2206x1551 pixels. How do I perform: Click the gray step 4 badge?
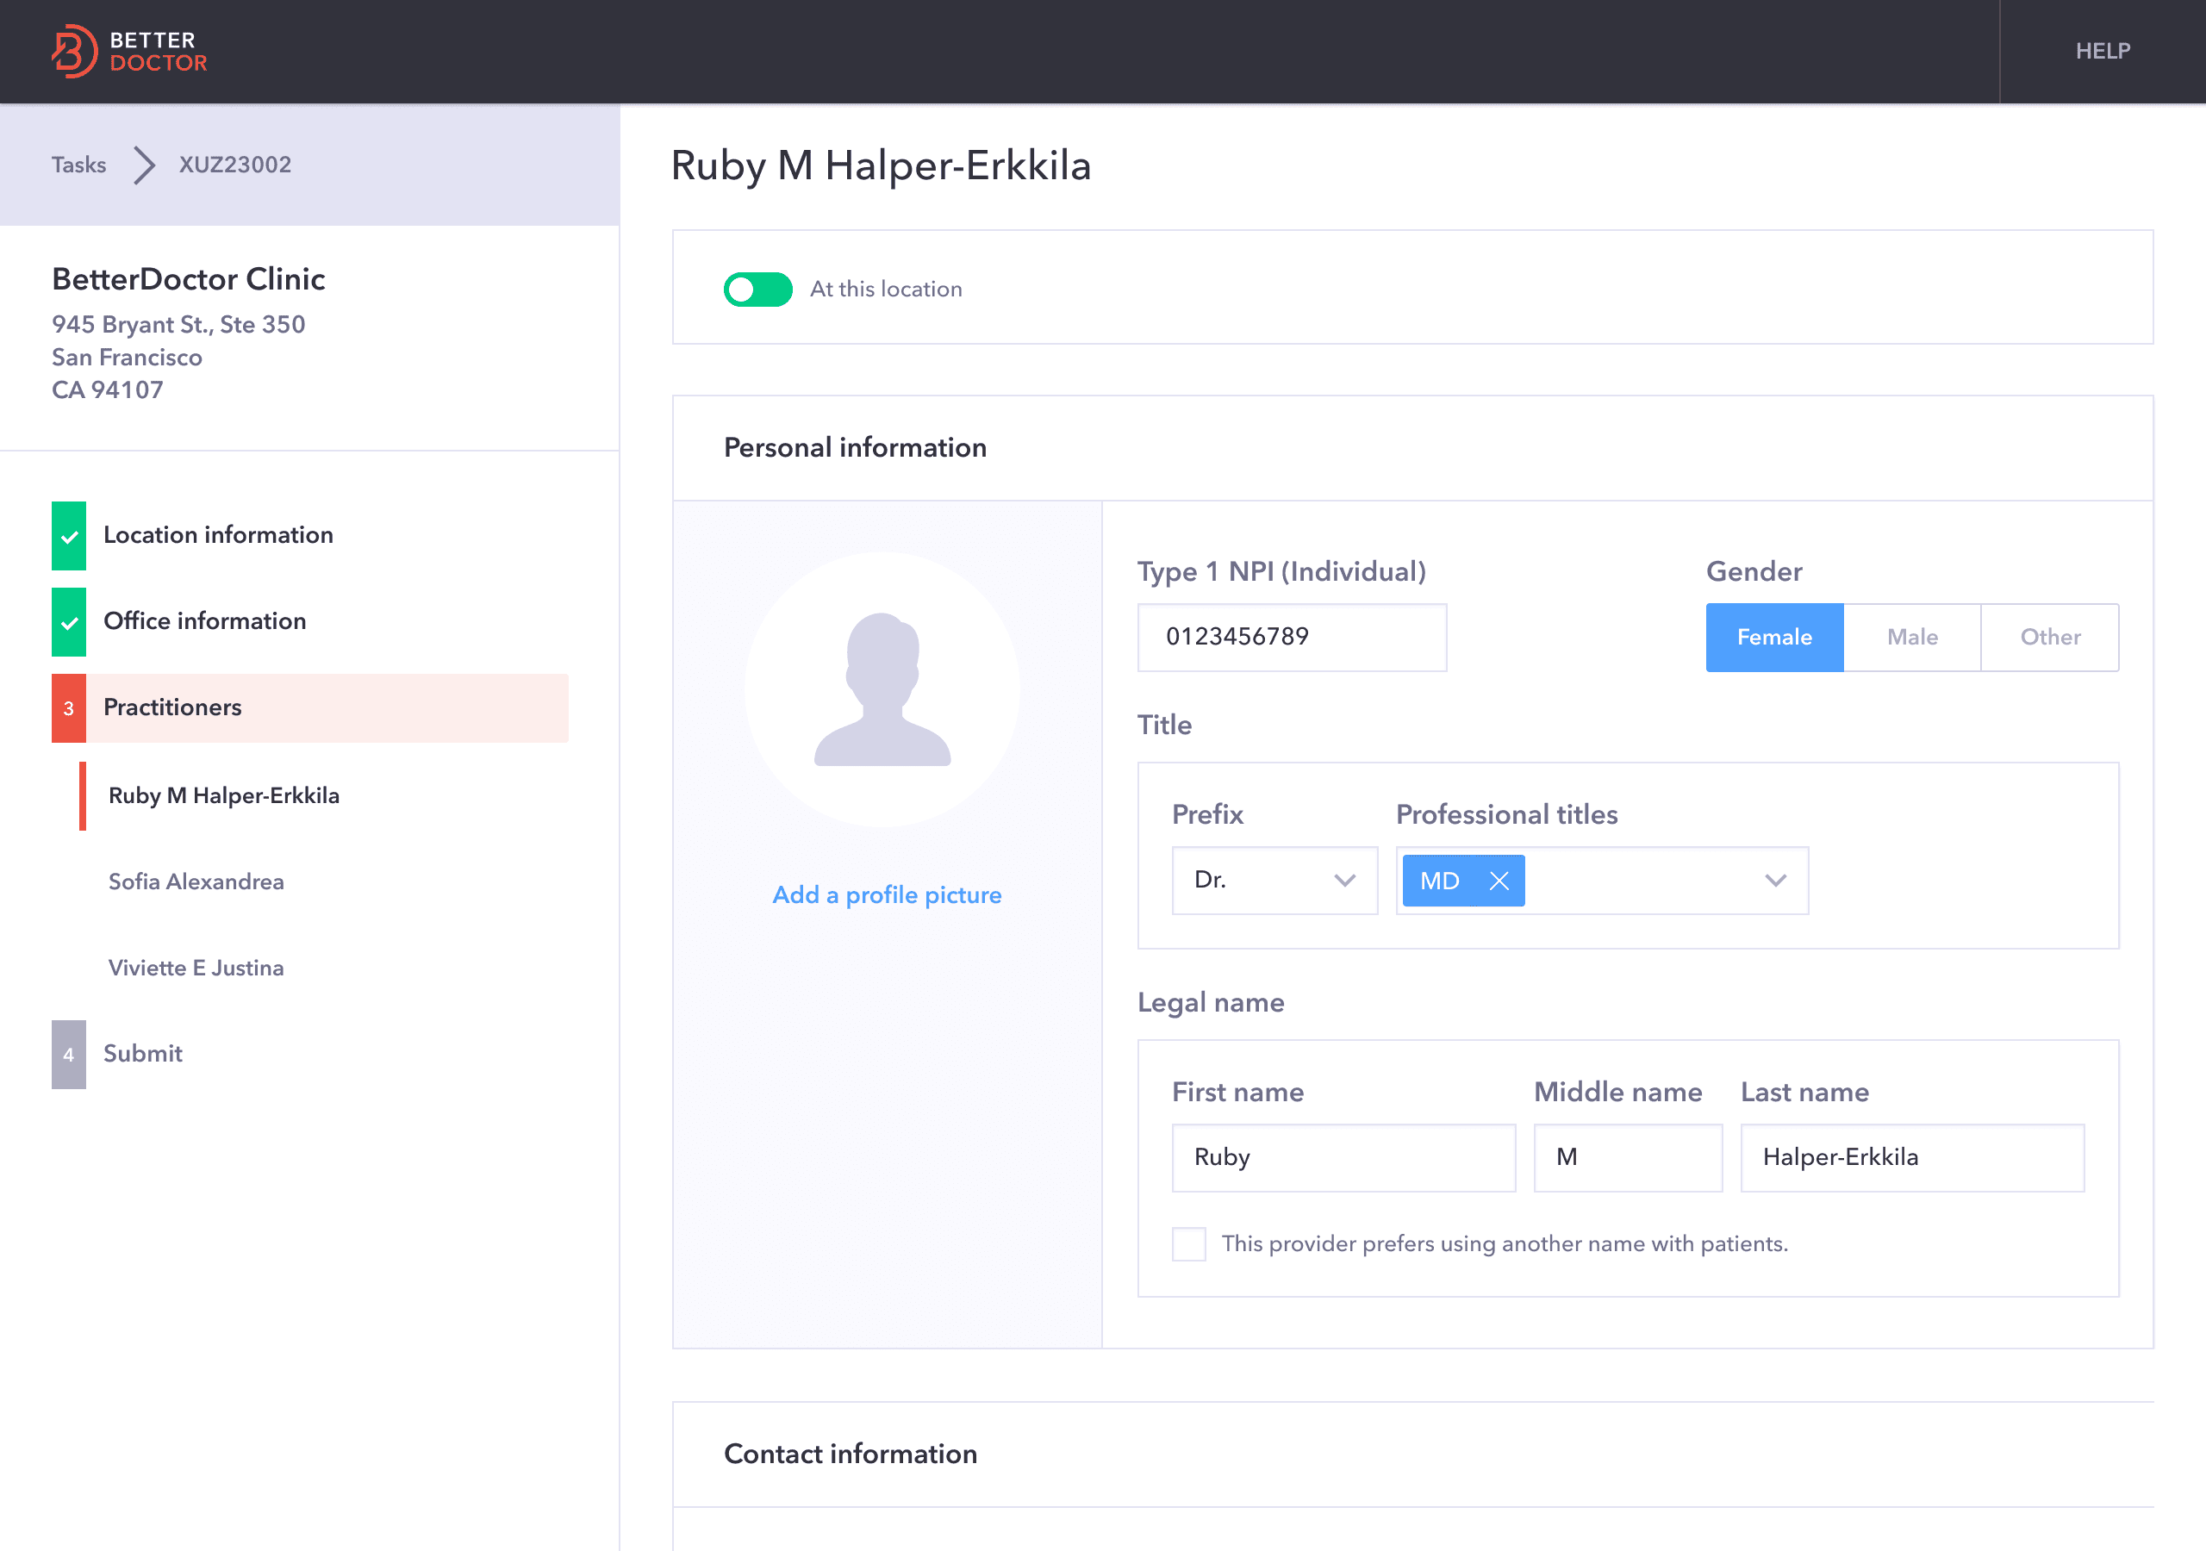point(69,1054)
